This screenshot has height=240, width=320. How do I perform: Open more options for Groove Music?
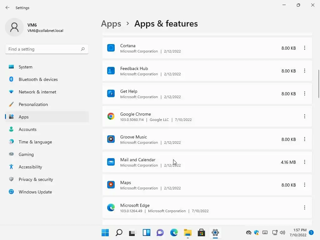point(304,139)
